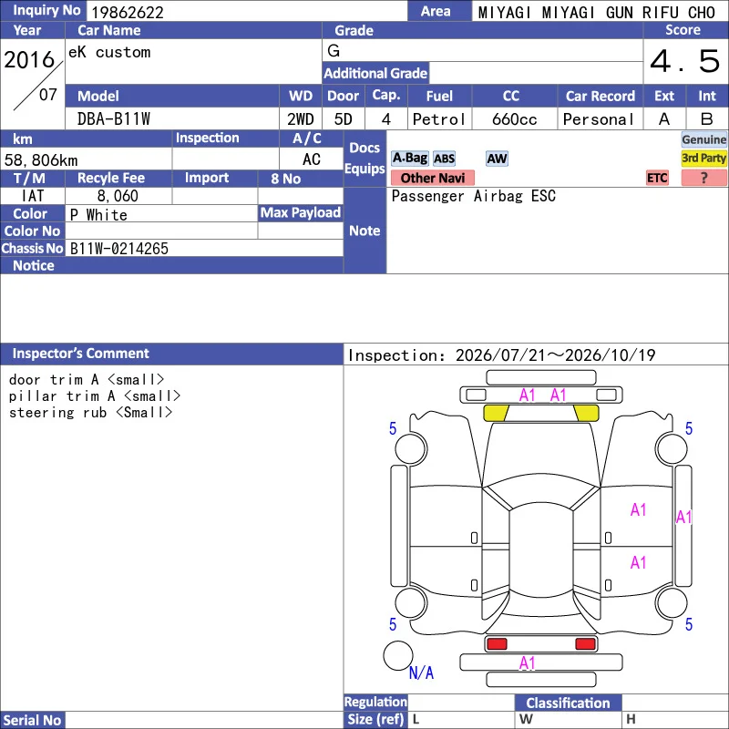Click the Classification header cell
729x729 pixels.
[568, 703]
